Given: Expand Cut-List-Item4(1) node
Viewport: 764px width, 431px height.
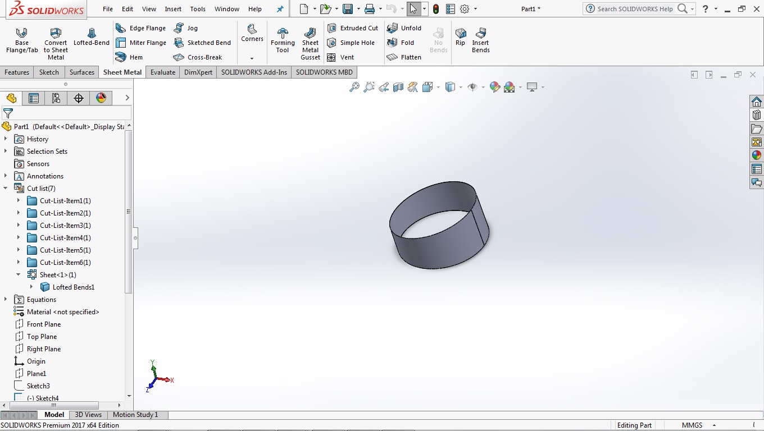Looking at the screenshot, I should [19, 238].
